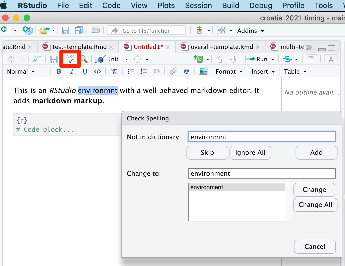Screen dimensions: 345x266
Task: Click Change to text field
Action: point(262,174)
